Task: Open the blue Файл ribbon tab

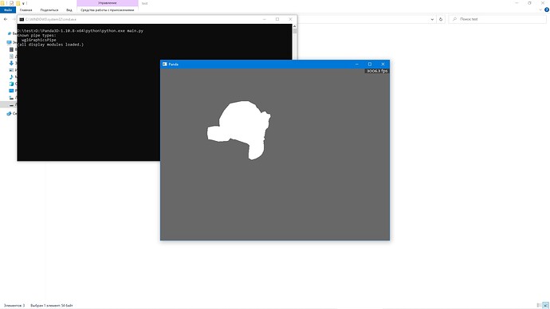Action: point(8,10)
